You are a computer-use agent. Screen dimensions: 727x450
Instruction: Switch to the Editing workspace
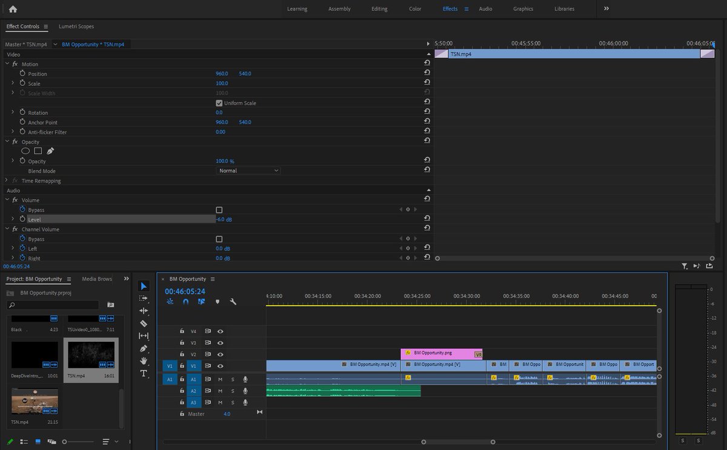coord(380,9)
